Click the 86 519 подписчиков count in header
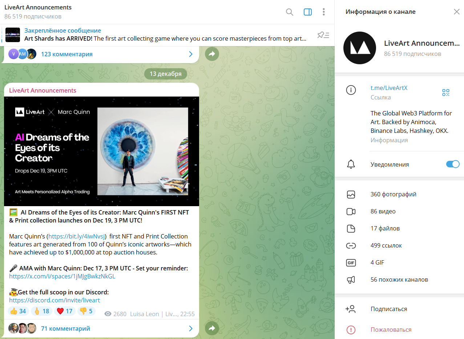 pyautogui.click(x=33, y=17)
